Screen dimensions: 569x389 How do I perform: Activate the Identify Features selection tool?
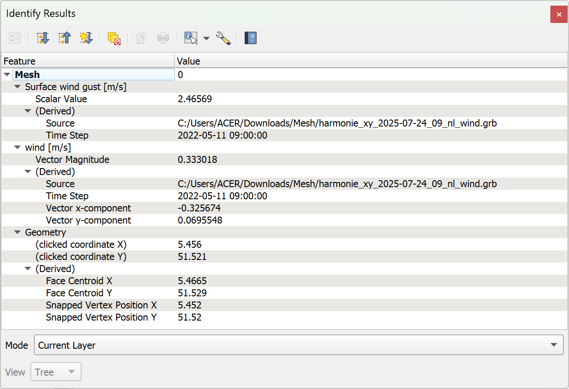tap(191, 38)
